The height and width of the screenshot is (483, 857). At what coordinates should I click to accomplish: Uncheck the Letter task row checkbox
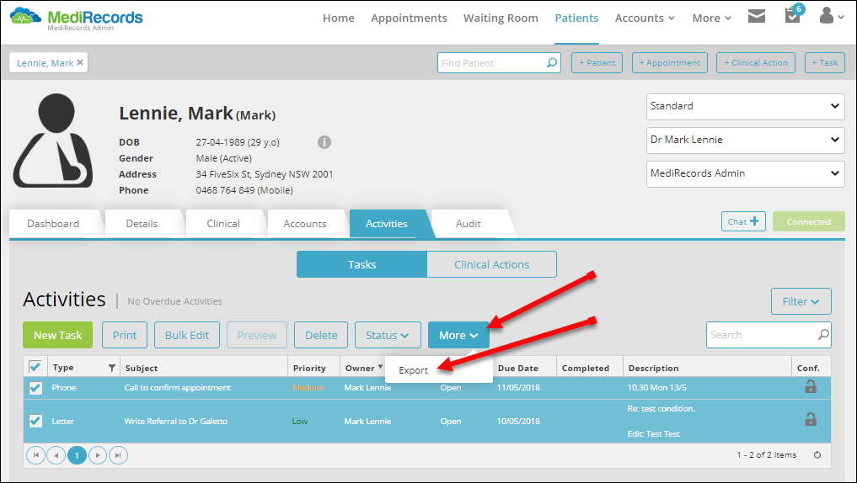[35, 421]
